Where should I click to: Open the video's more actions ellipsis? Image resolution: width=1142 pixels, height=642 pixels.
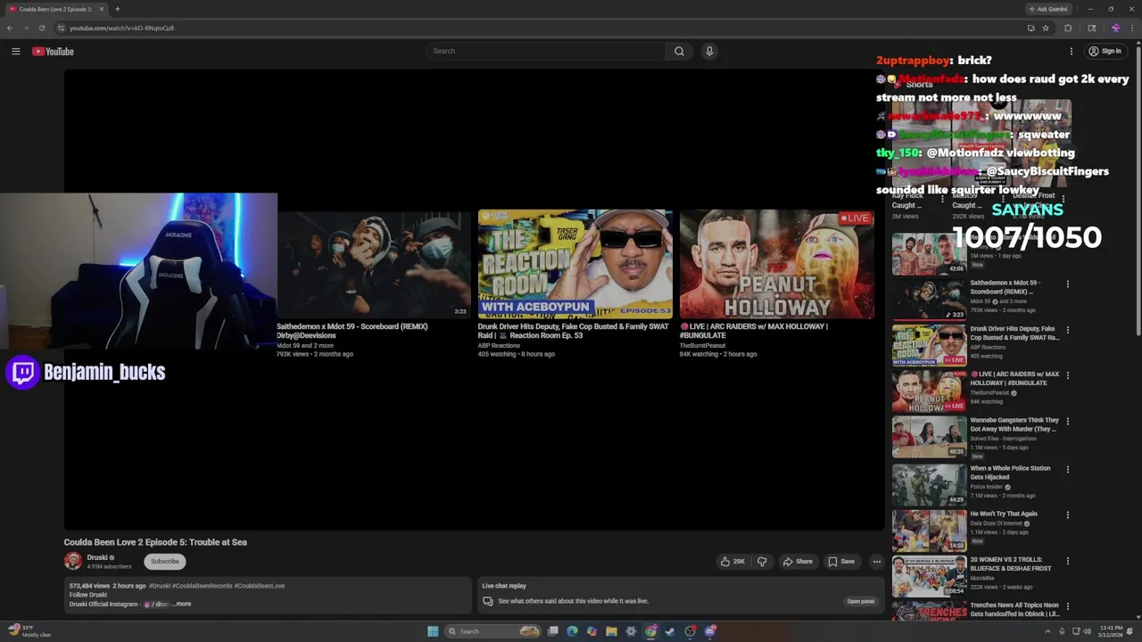coord(876,562)
